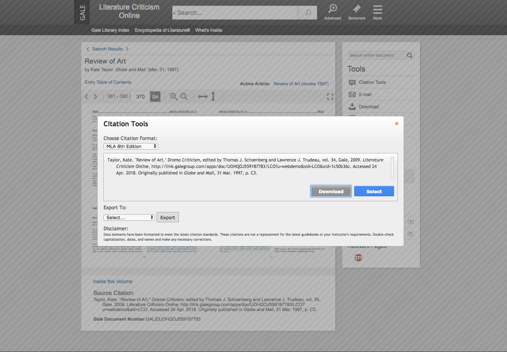Image resolution: width=507 pixels, height=352 pixels.
Task: Open Search Results link
Action: pyautogui.click(x=108, y=49)
